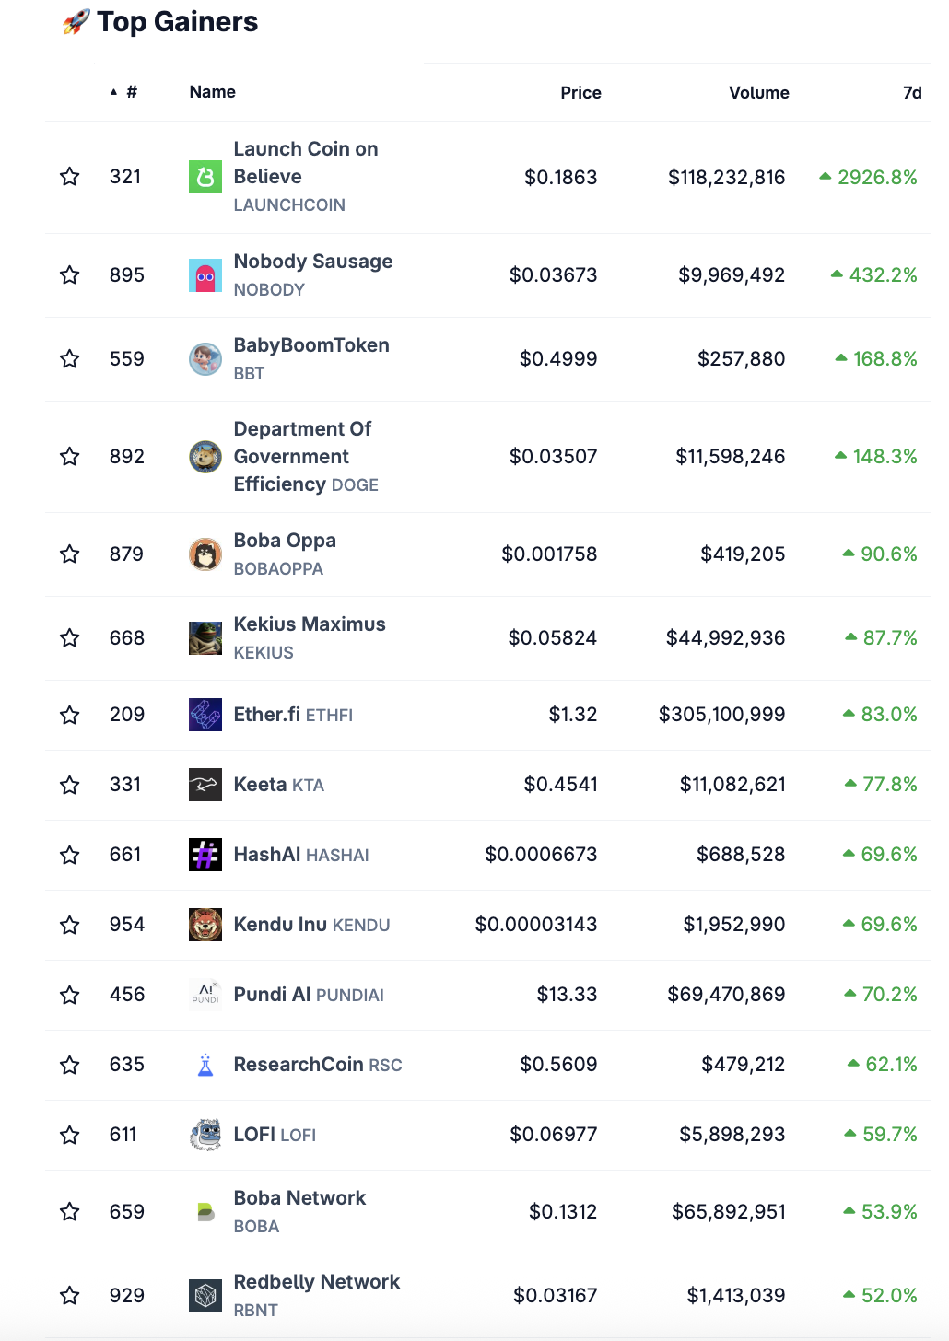
Task: Sort by Name column header
Action: coord(213,92)
